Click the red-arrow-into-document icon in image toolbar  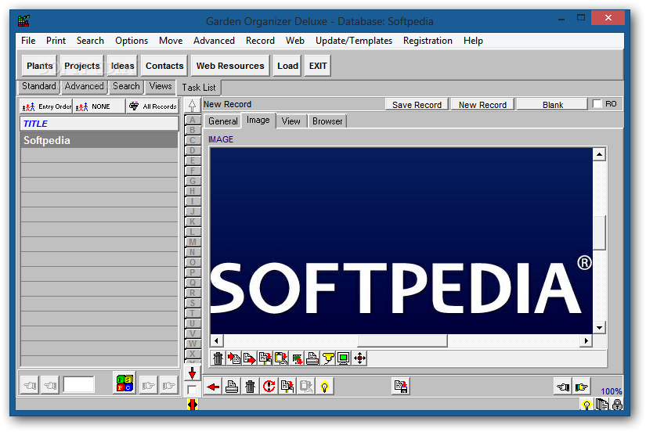pos(234,358)
